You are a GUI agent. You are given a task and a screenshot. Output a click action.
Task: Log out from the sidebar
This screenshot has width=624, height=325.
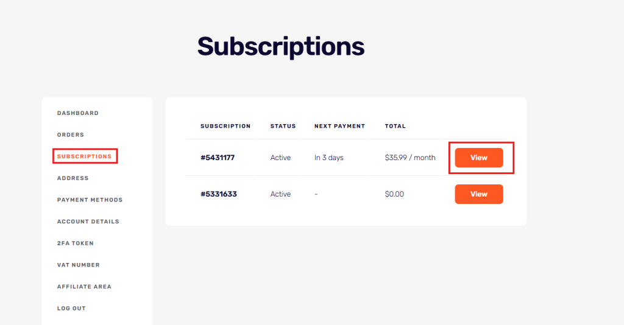[71, 309]
